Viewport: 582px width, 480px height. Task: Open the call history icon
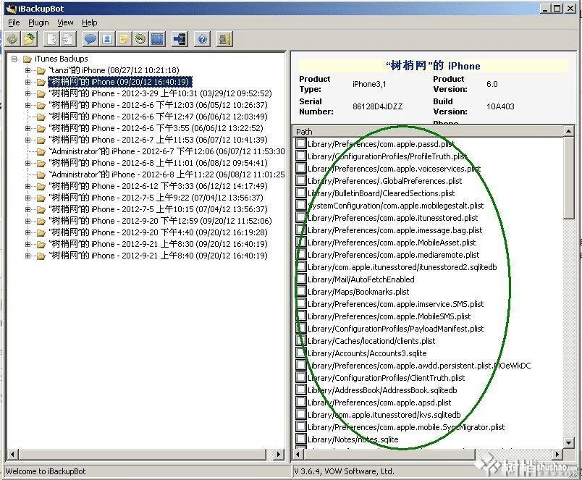[x=140, y=39]
